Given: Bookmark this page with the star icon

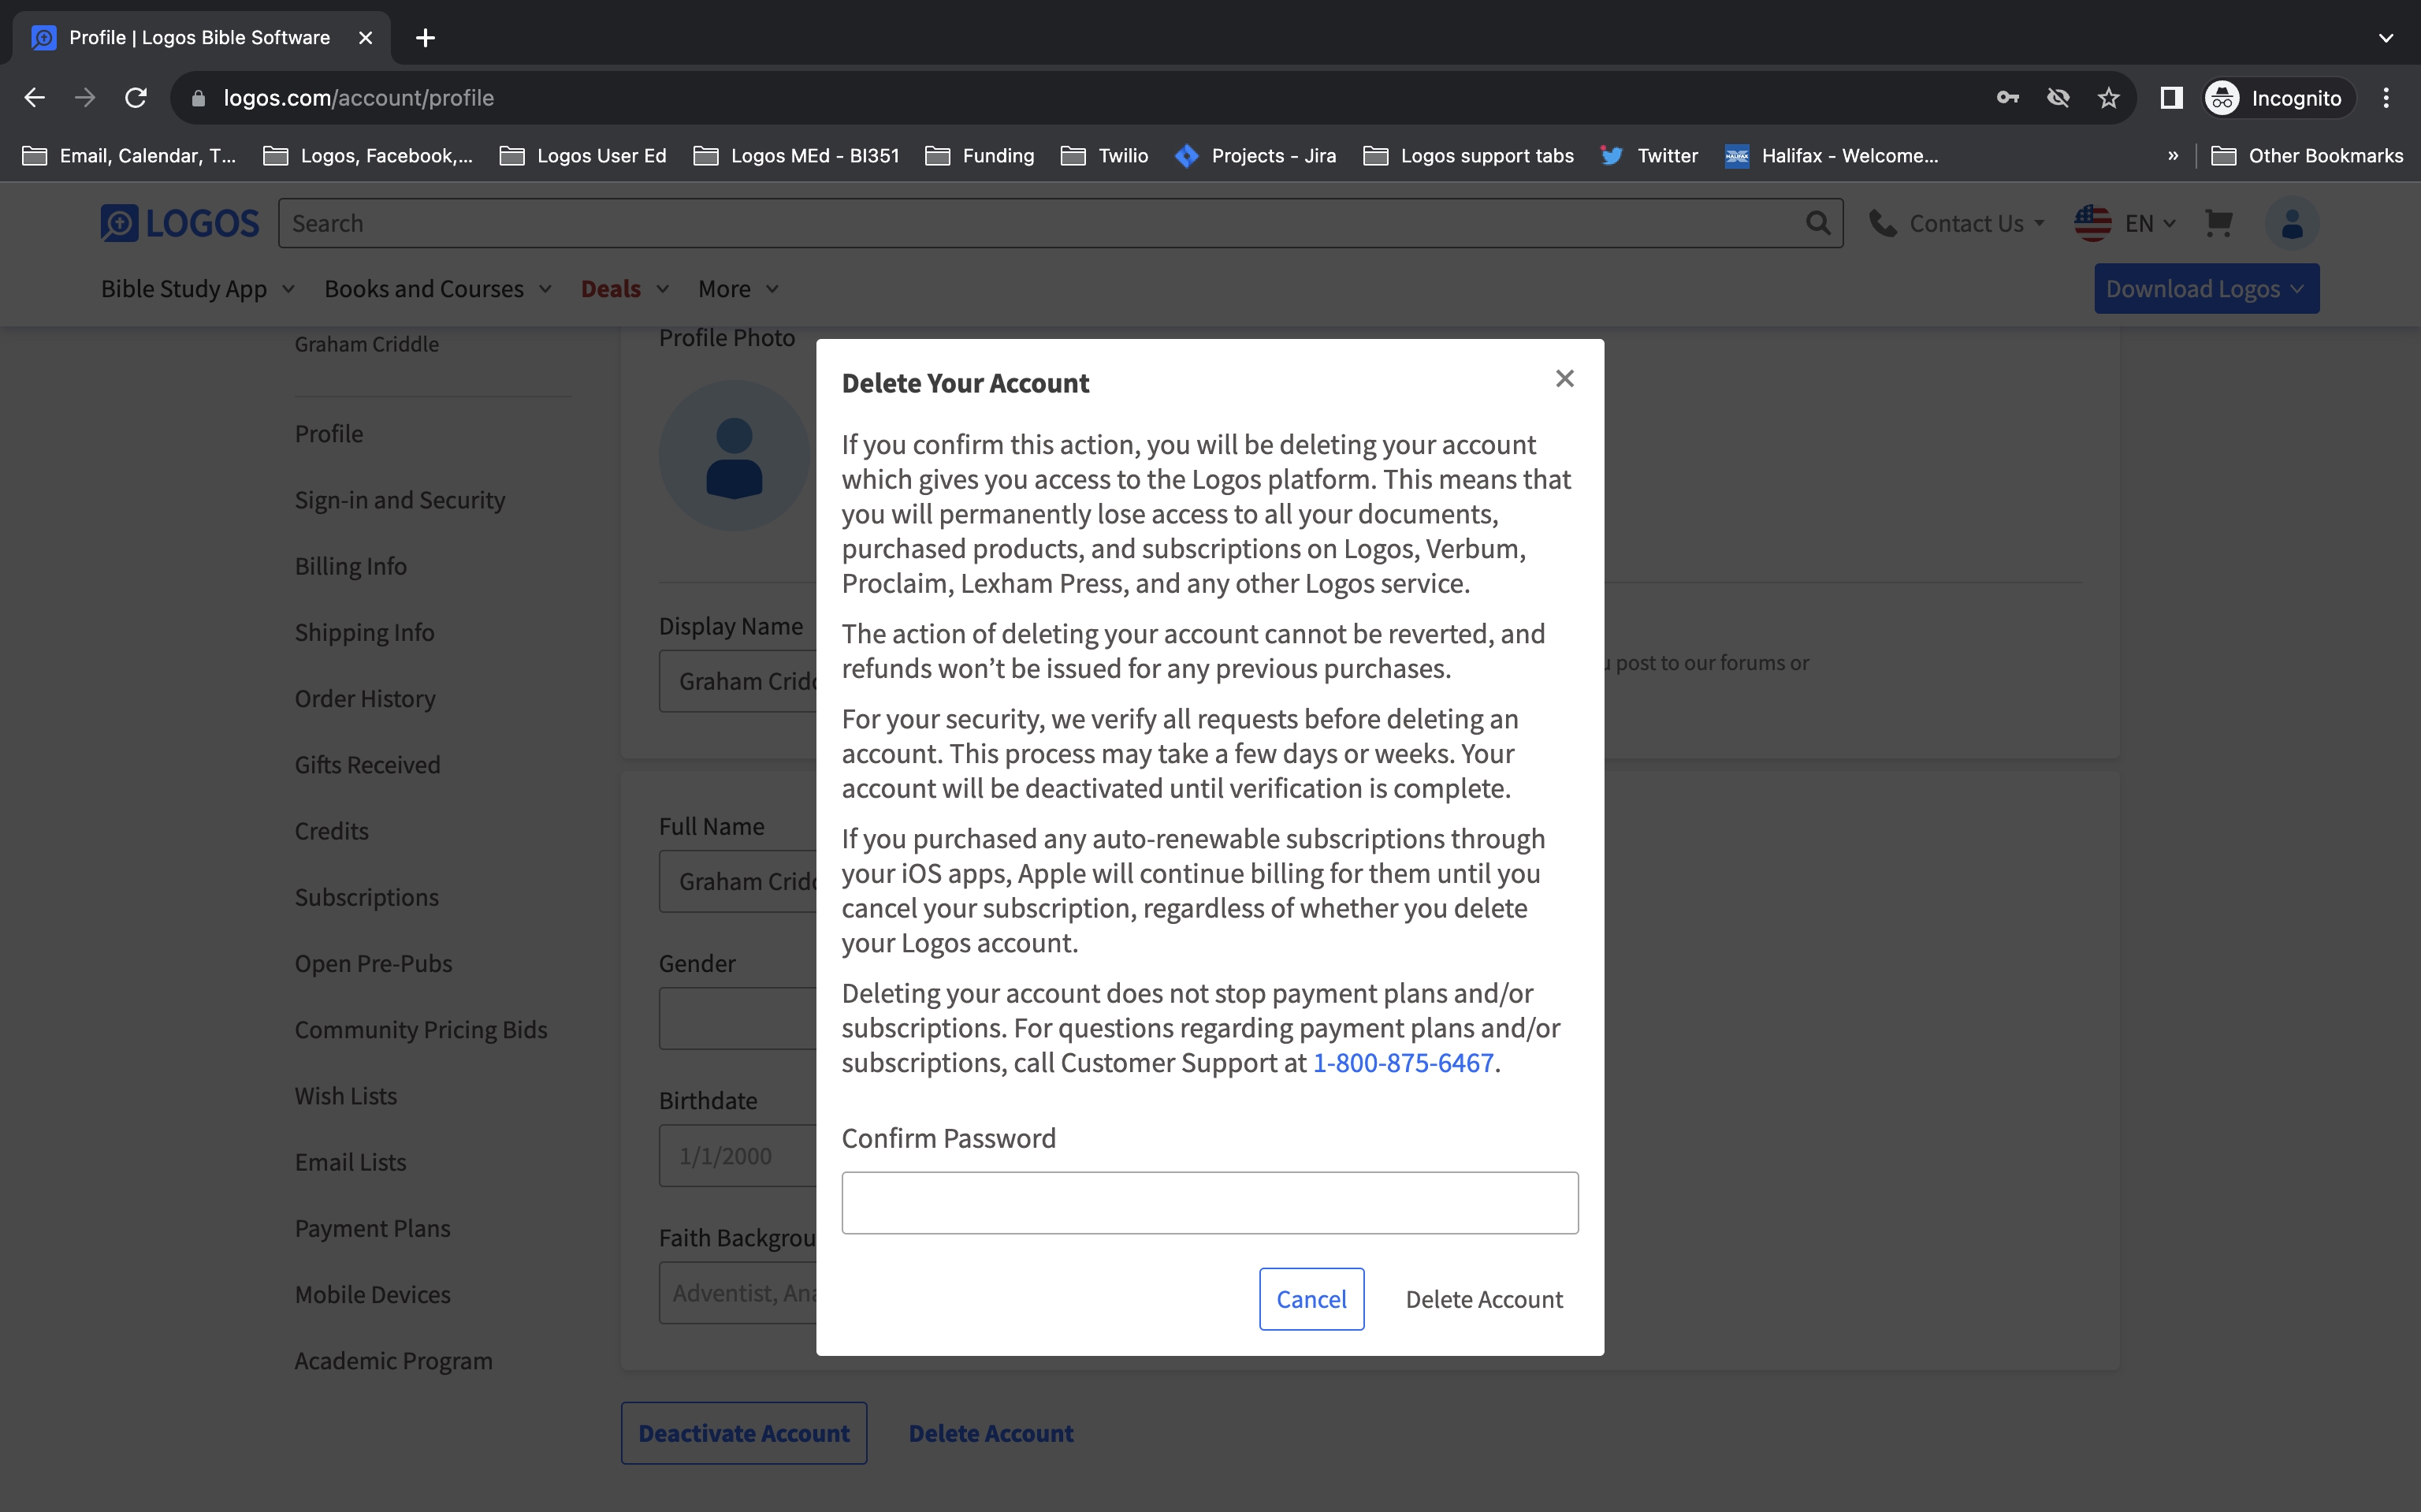Looking at the screenshot, I should point(2108,98).
